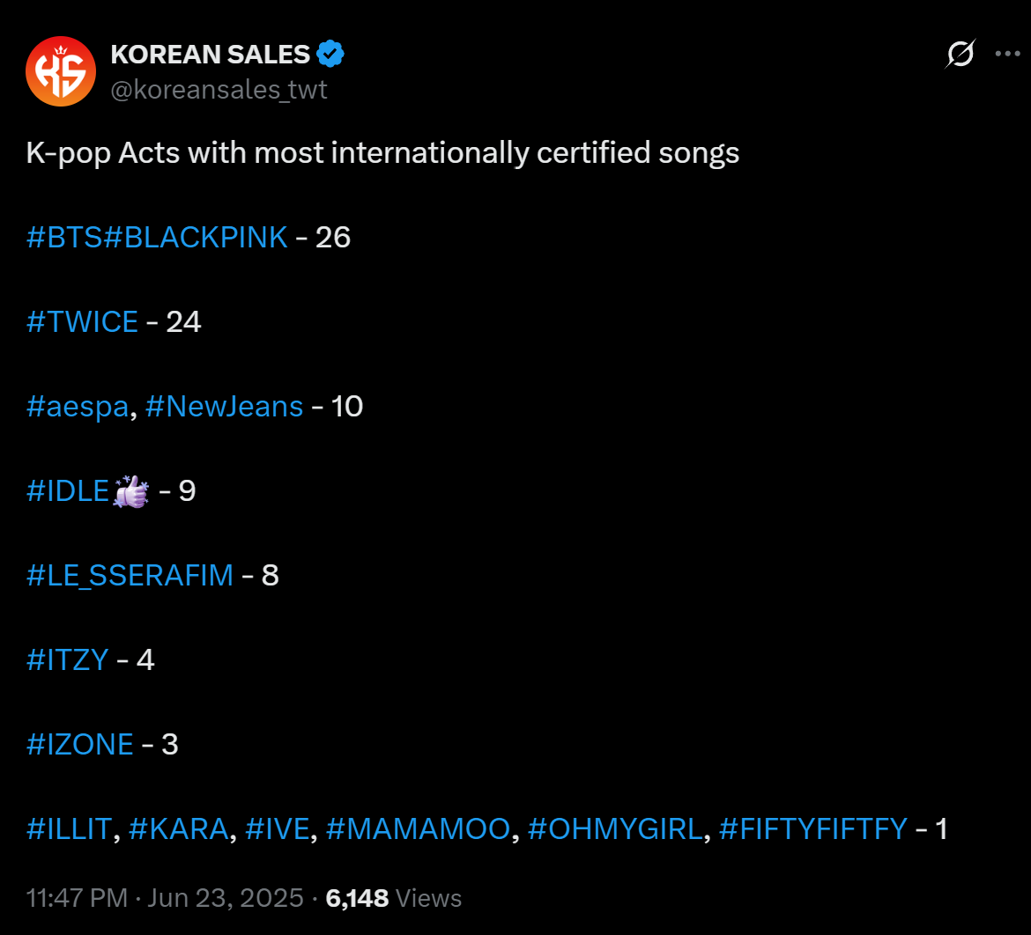Viewport: 1031px width, 935px height.
Task: Open the #NewJeans hashtag
Action: pos(224,407)
